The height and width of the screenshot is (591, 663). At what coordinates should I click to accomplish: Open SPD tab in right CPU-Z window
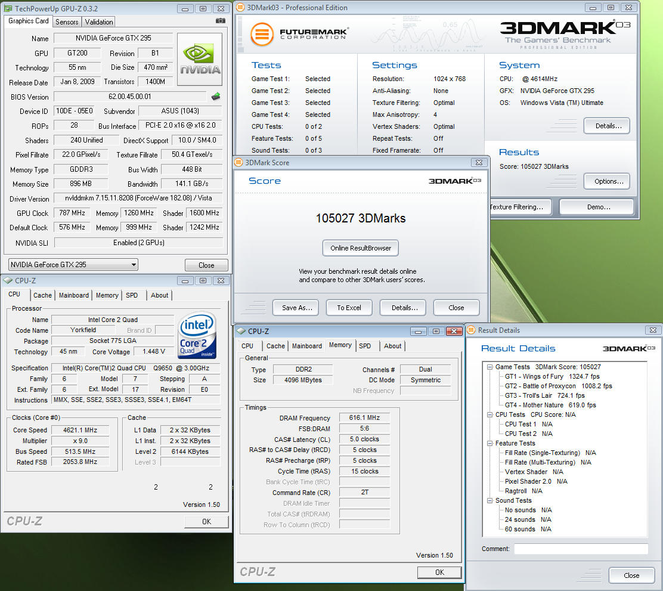365,346
